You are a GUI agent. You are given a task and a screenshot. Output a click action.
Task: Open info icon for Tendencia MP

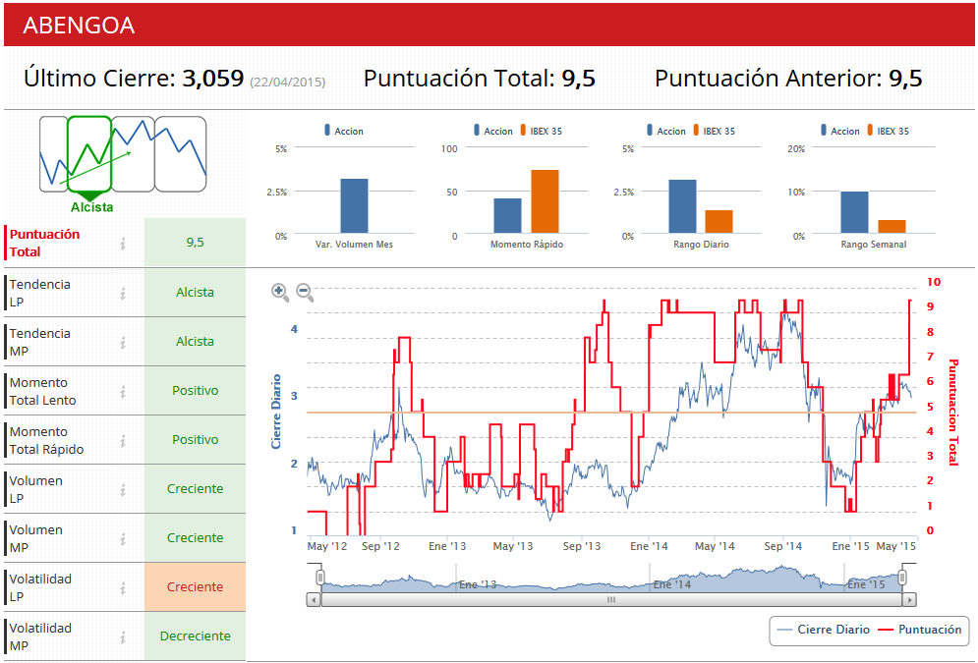tap(123, 342)
